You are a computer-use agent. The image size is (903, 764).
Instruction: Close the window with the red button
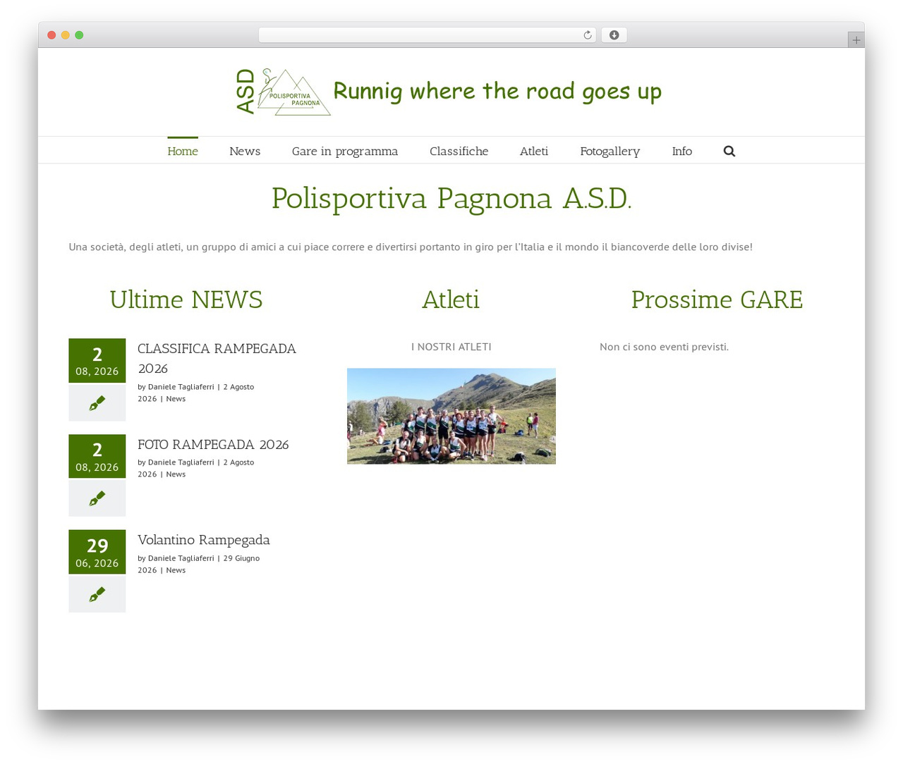(51, 35)
